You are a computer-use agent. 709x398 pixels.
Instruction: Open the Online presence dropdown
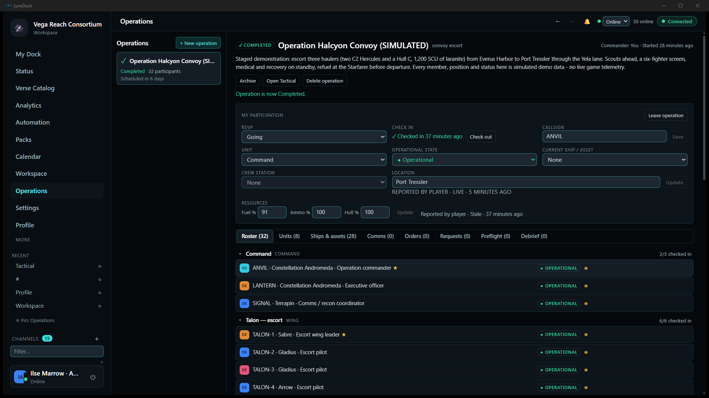(616, 21)
